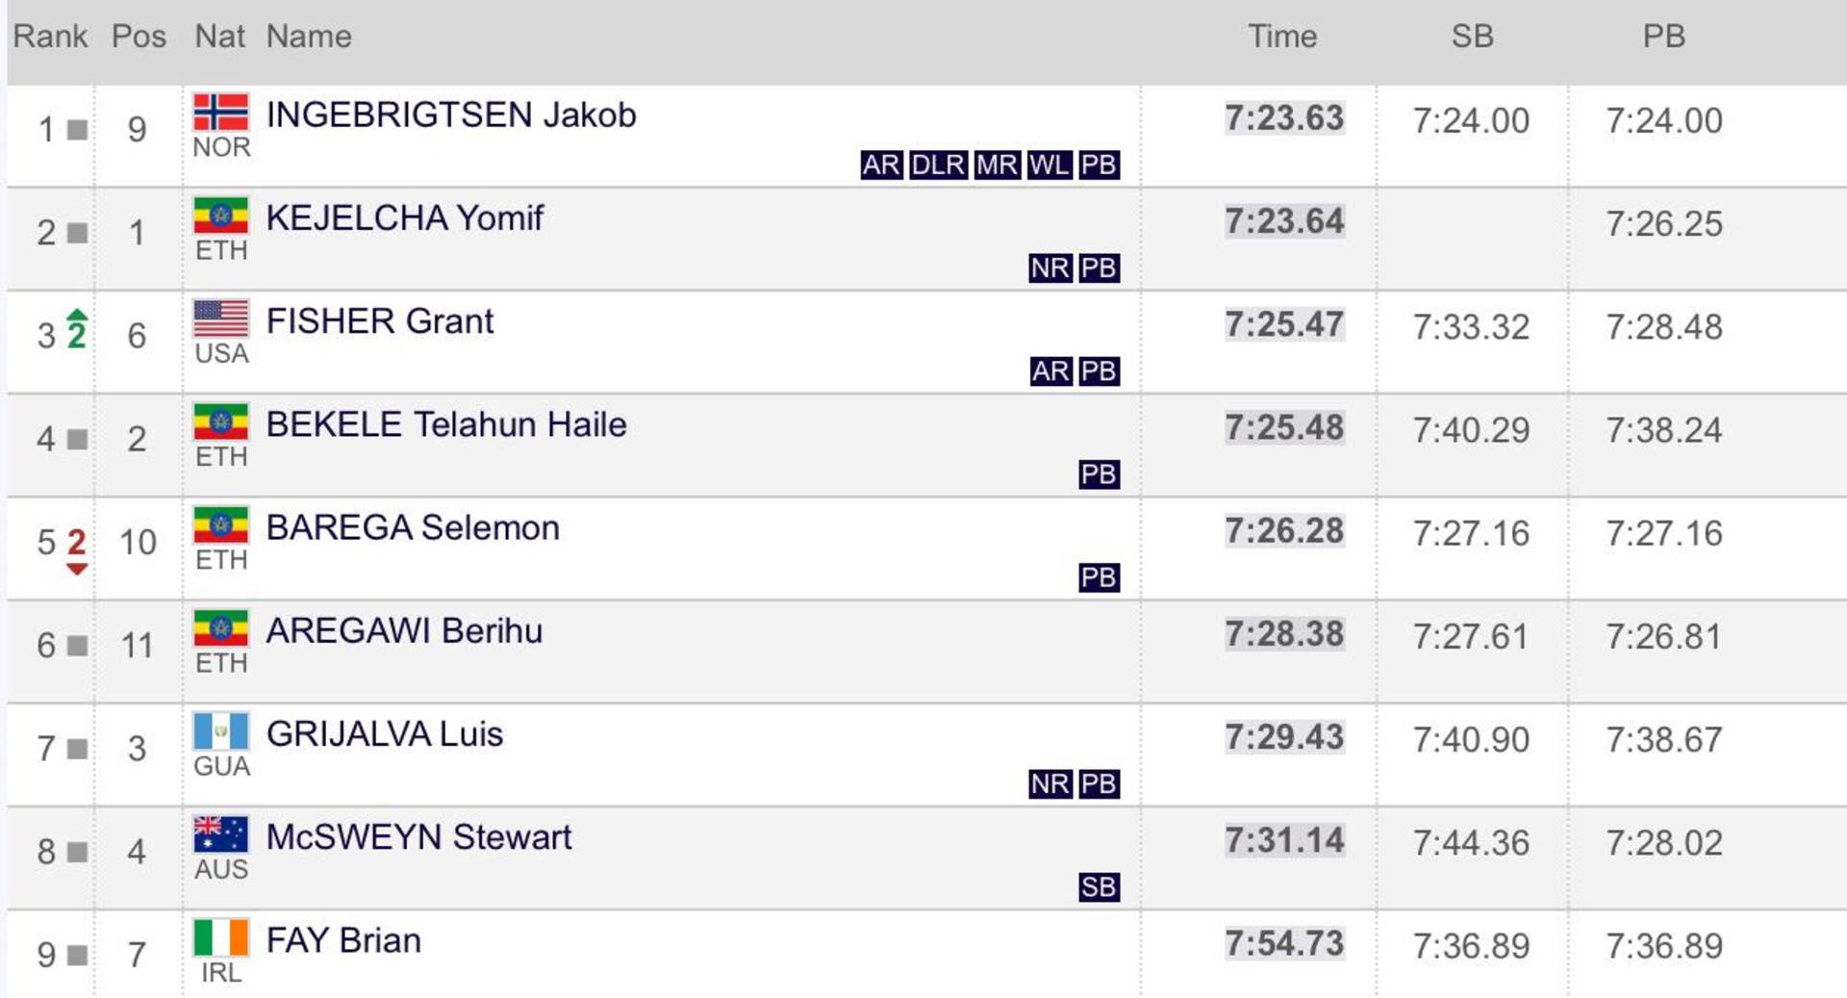The image size is (1847, 998).
Task: Click the Australia flag icon
Action: click(x=220, y=834)
